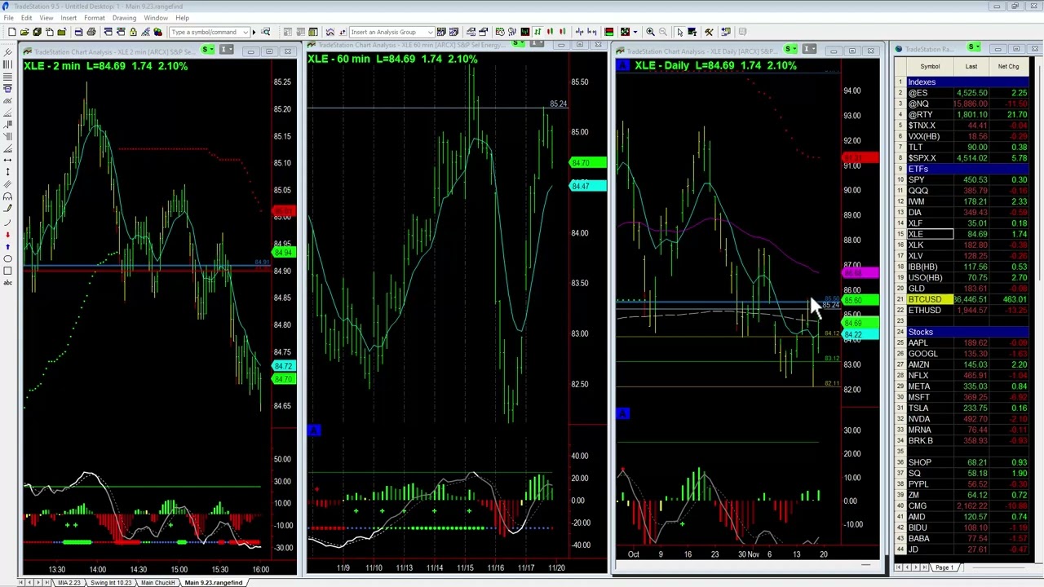This screenshot has height=587, width=1044.
Task: Sort by Net Chg column header
Action: pos(1008,67)
